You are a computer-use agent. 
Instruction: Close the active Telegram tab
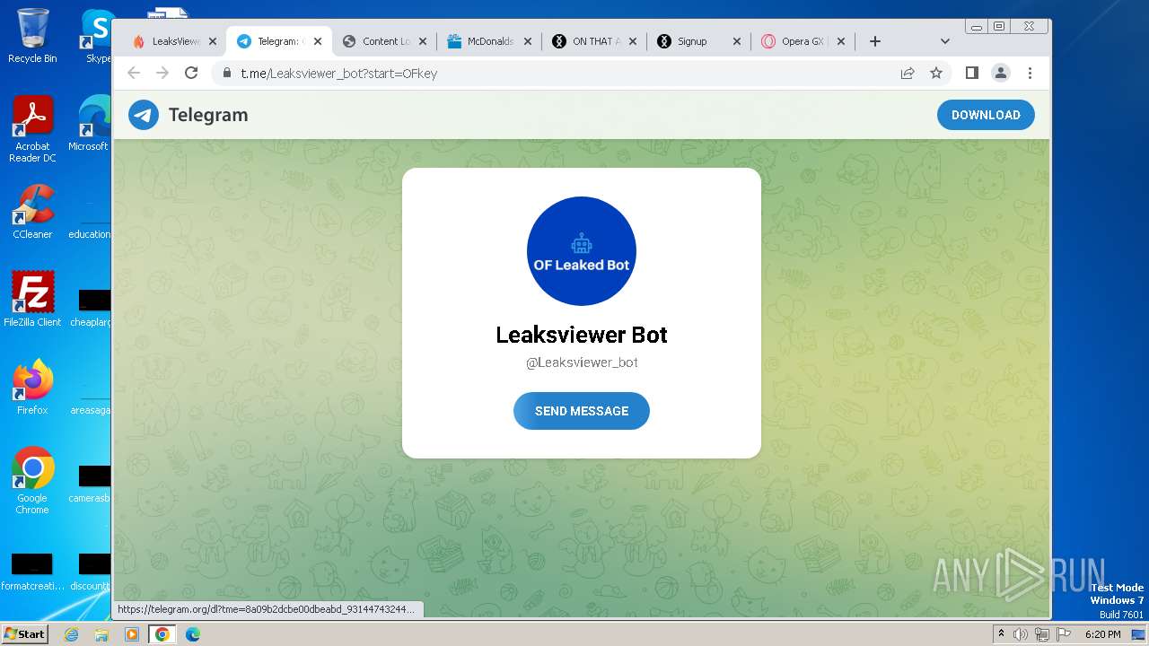click(318, 41)
